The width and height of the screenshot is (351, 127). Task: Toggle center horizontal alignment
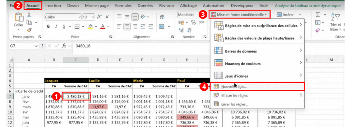tap(127, 27)
